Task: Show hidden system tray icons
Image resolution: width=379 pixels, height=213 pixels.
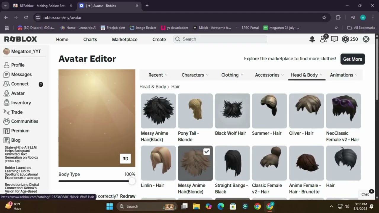Action: 331,206
